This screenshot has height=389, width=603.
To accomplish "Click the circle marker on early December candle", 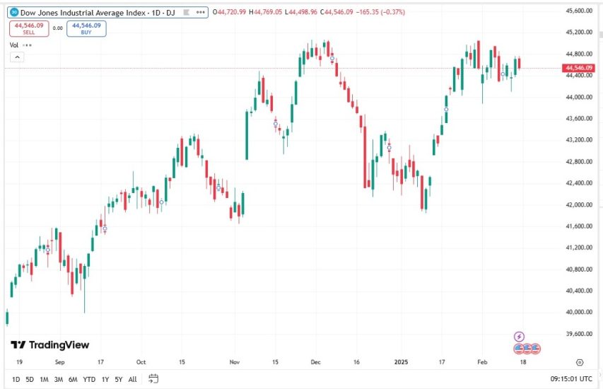I will pos(332,59).
